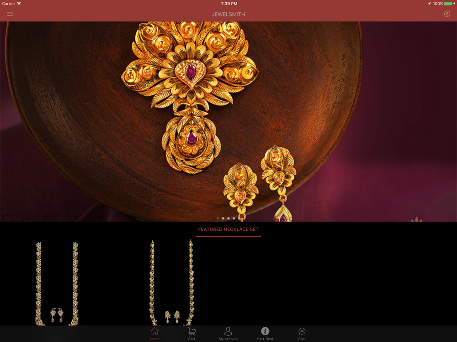Select the third banner page dot
Viewport: 457px width, 342px height.
228,218
